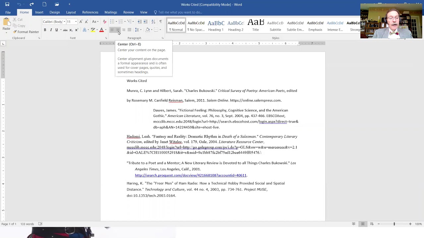Decrease paragraph indent
Viewport: 424px width, 238px height.
point(139,21)
